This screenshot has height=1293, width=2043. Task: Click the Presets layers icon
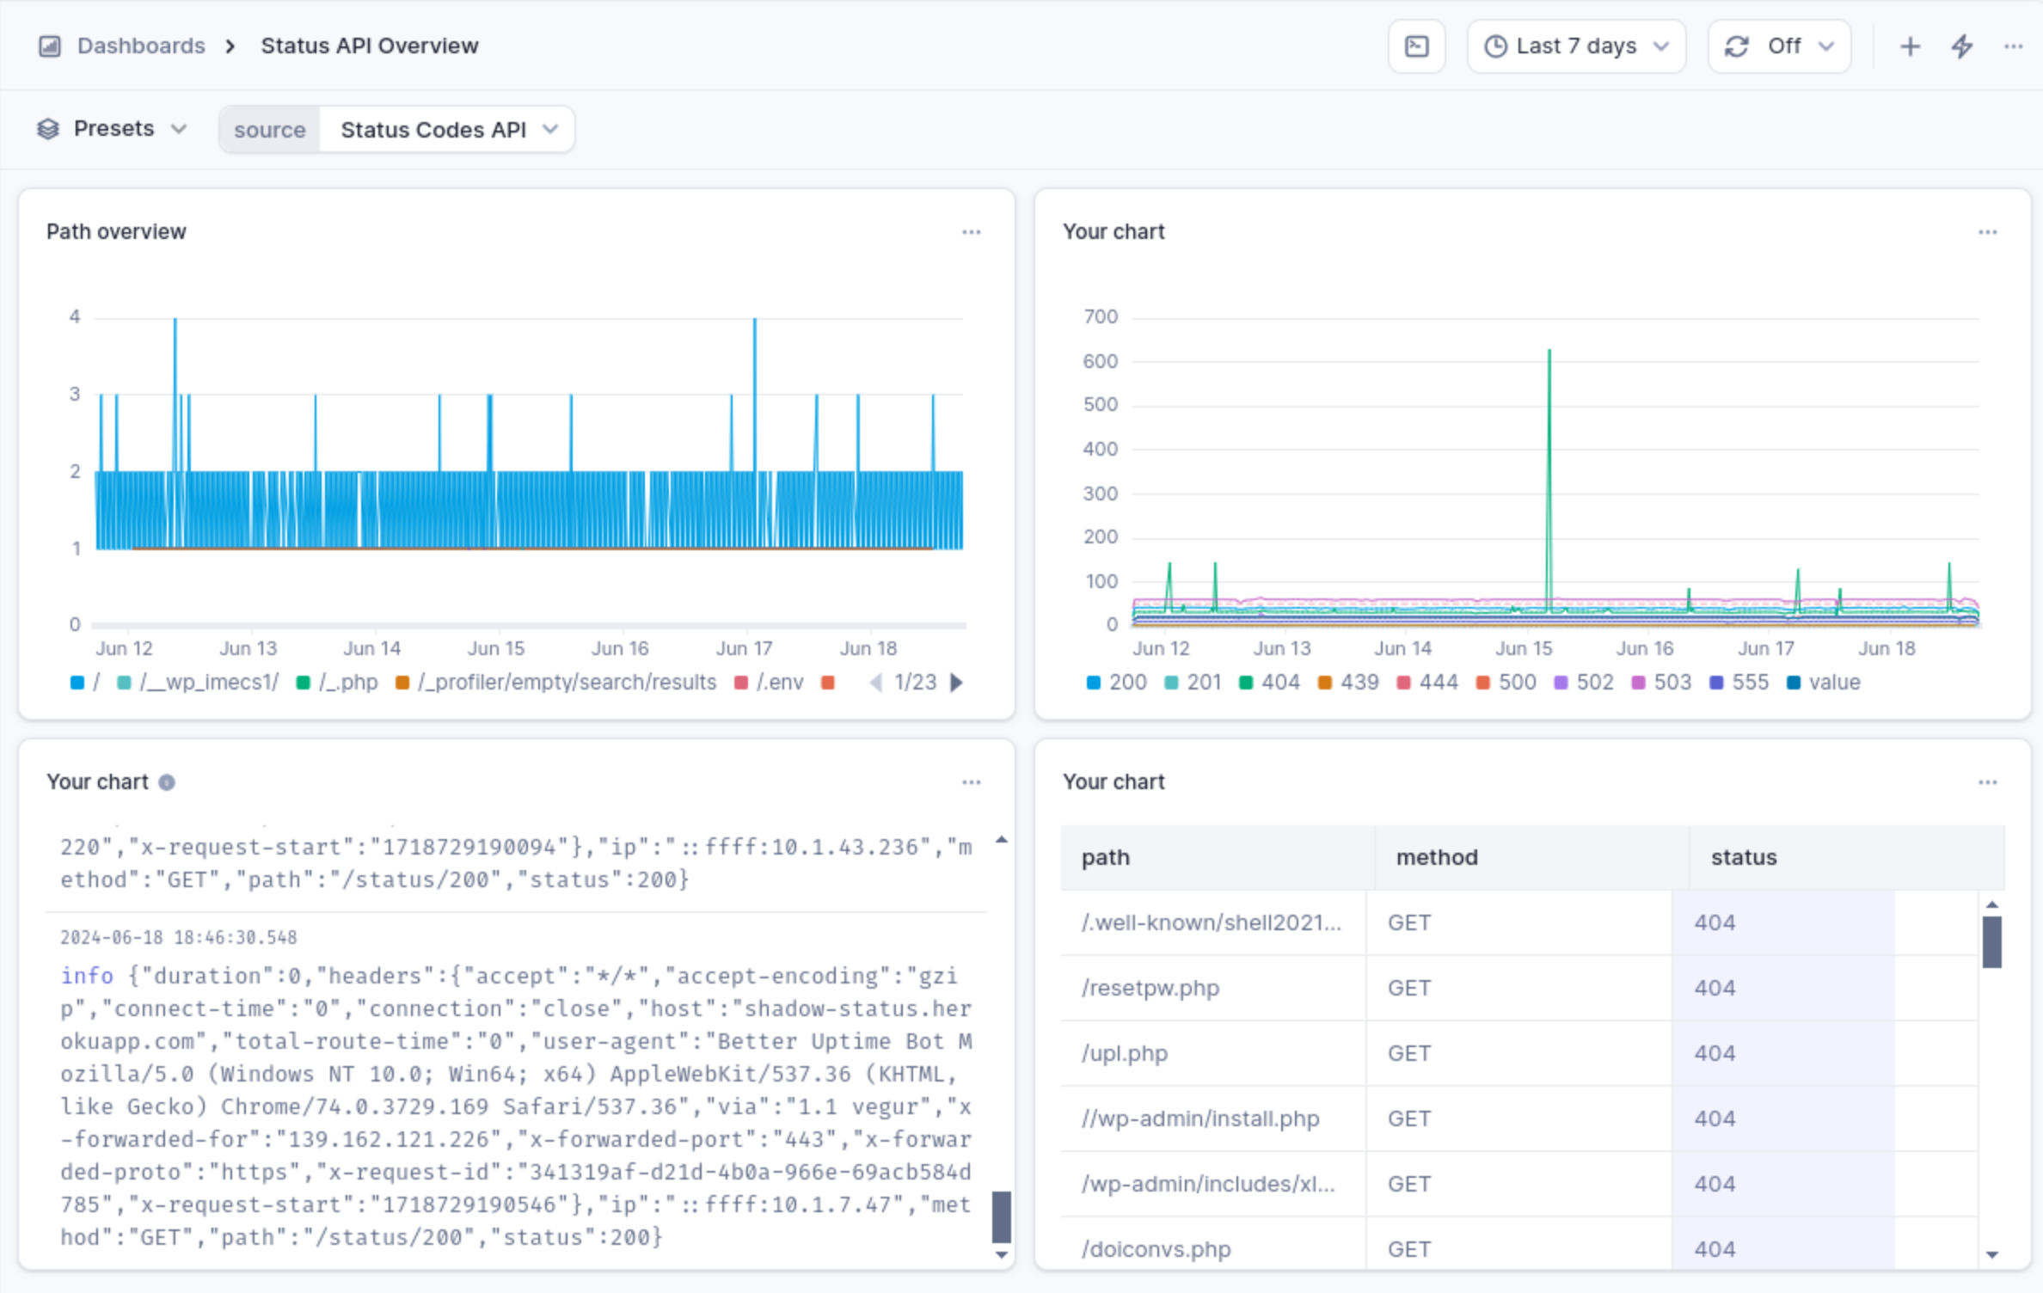[x=48, y=129]
